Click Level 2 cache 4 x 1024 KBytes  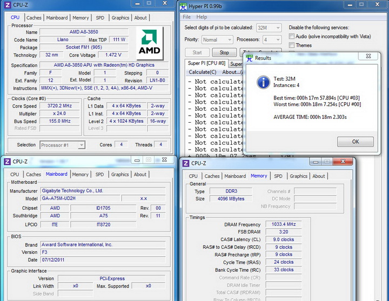click(126, 122)
